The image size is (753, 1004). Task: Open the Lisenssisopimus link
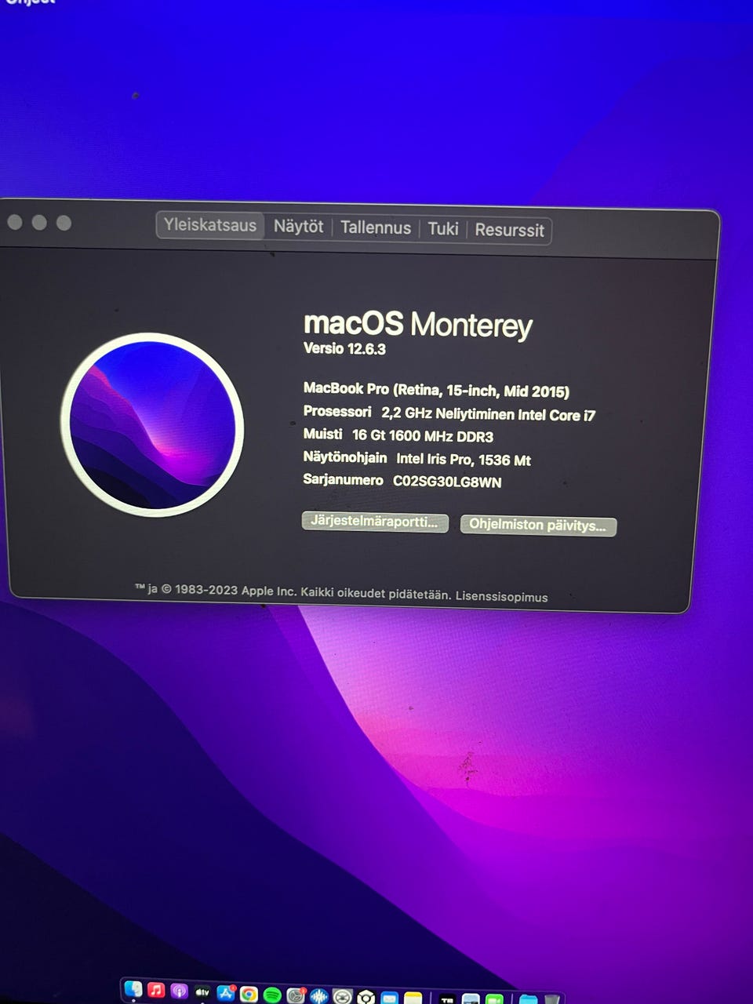(x=502, y=597)
